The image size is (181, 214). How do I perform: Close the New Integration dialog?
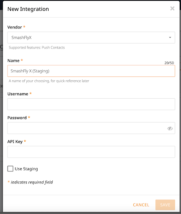click(172, 8)
